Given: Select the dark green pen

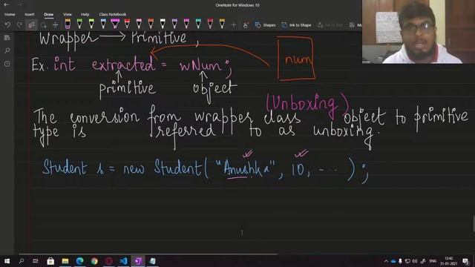Looking at the screenshot, I should (x=79, y=24).
